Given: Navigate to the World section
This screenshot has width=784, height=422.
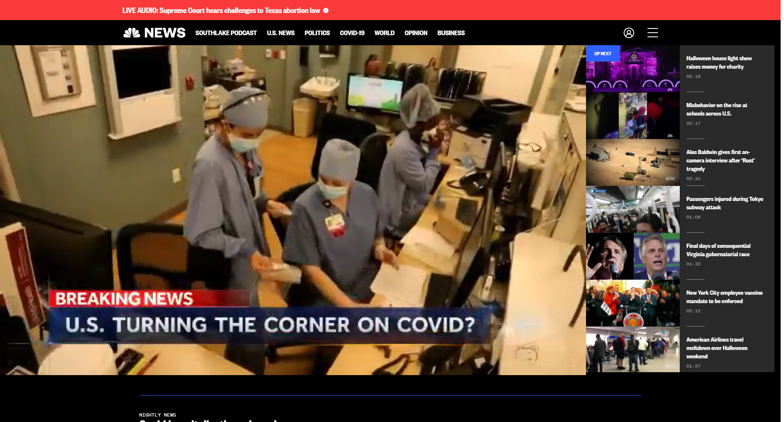Looking at the screenshot, I should [384, 33].
